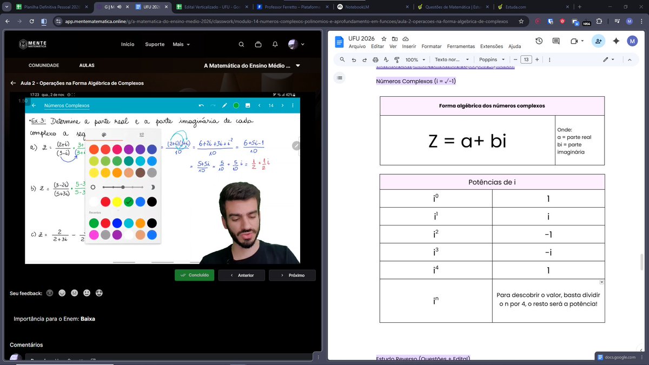Screen dimensions: 649x365
Task: Open the Extensões menu
Action: coord(492,47)
